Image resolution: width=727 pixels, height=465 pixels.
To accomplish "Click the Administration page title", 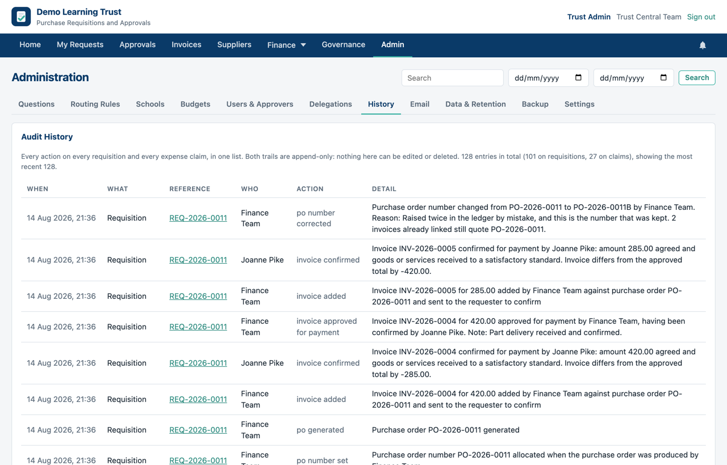I will point(50,77).
